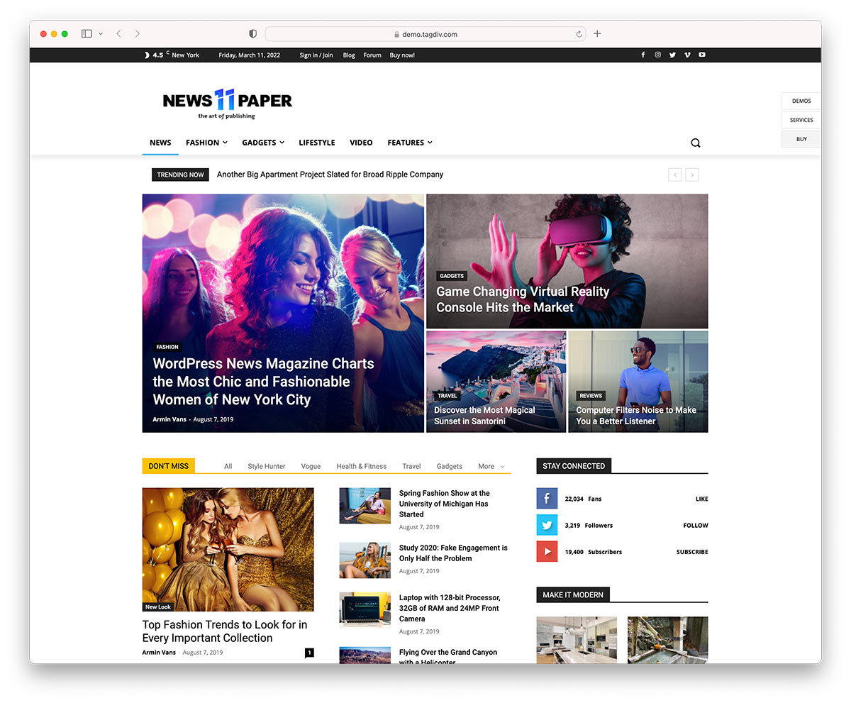Open the Santorini sunset article thumbnail

496,381
